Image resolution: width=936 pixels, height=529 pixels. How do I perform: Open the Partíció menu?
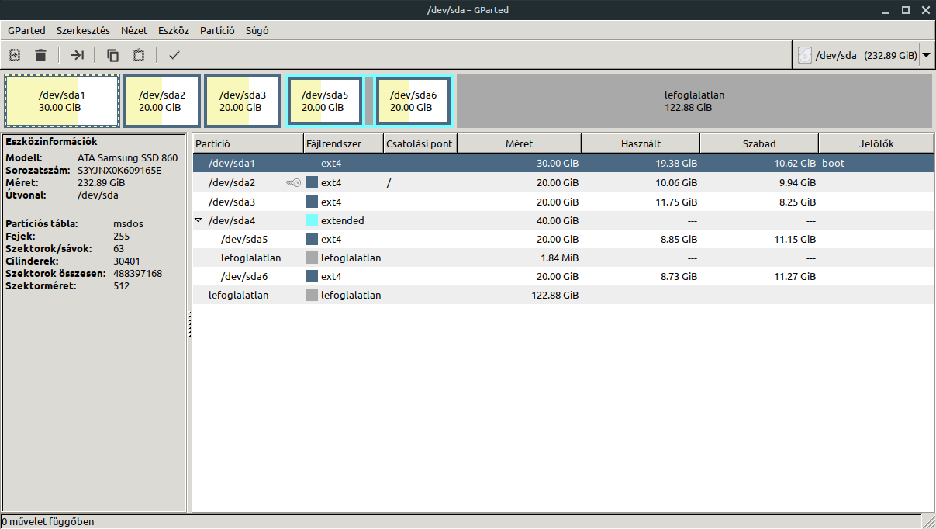[x=217, y=31]
